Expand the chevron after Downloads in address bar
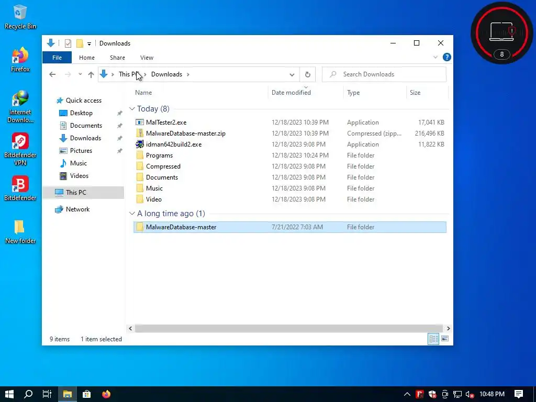Screen dimensions: 536x402 tap(188, 74)
